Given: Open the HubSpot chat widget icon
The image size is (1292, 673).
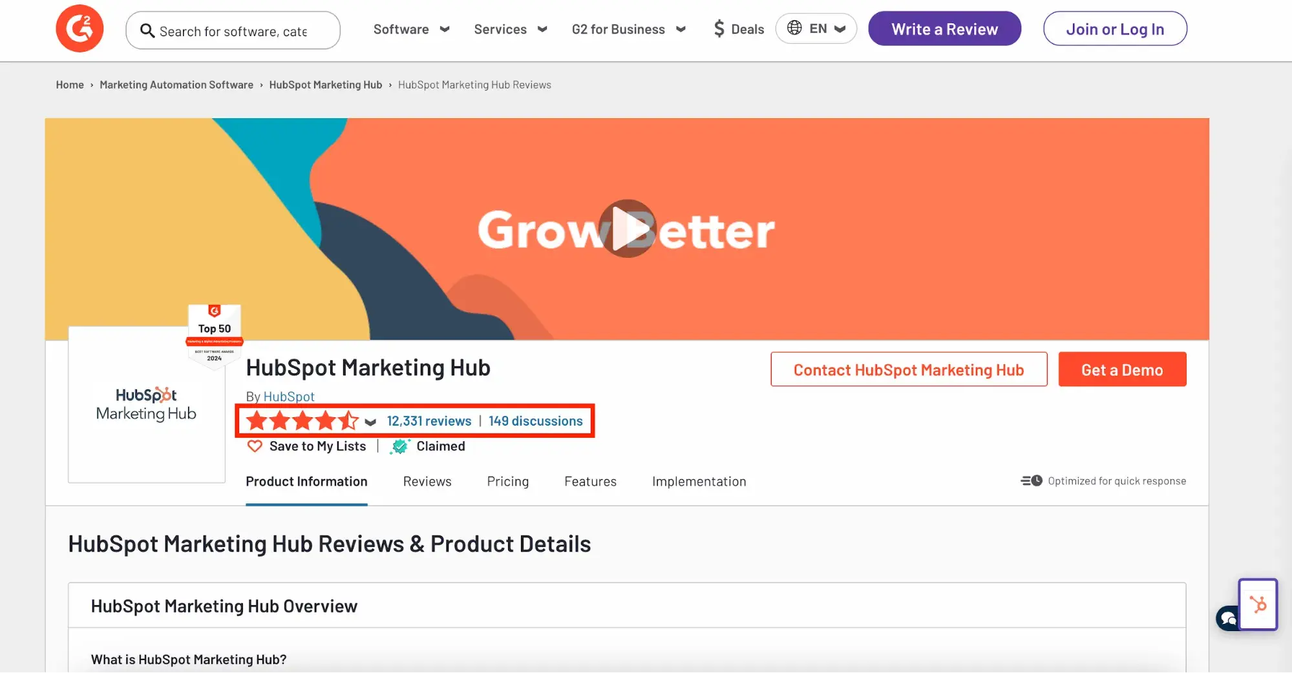Looking at the screenshot, I should [x=1257, y=605].
